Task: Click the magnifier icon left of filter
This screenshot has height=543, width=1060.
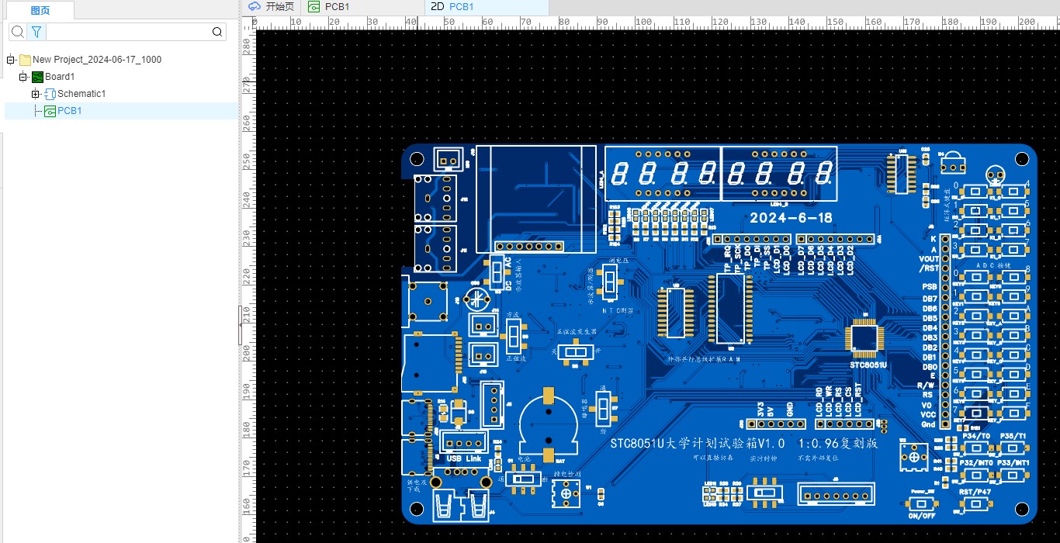Action: tap(18, 32)
